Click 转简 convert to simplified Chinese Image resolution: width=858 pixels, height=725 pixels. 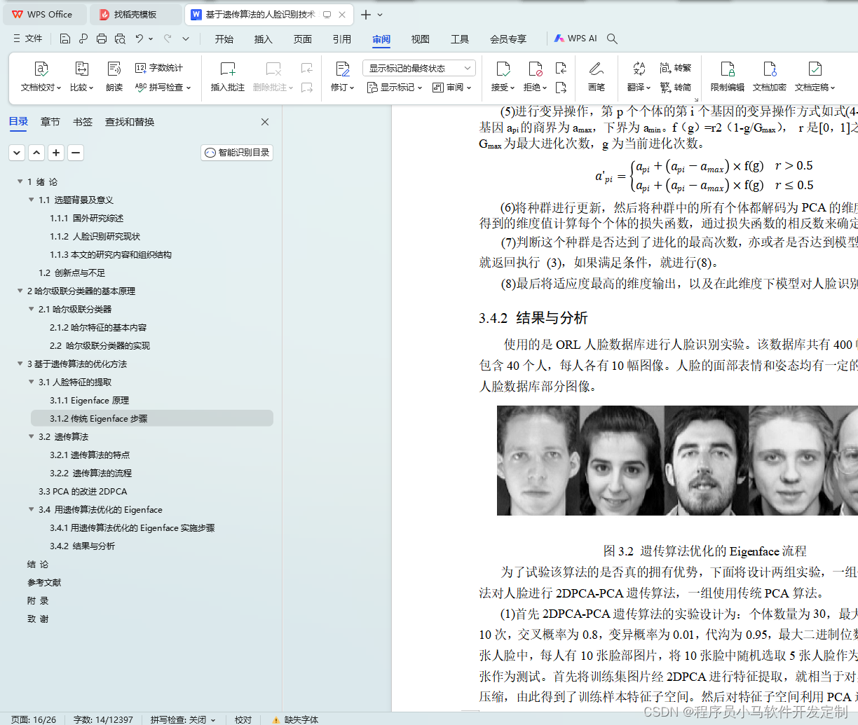click(x=676, y=88)
